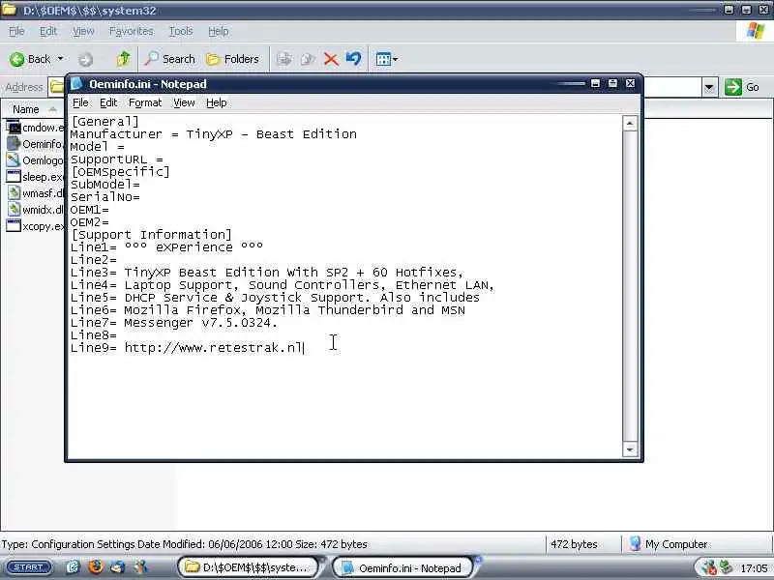The image size is (774, 580).
Task: Select the cmdow file icon
Action: (14, 128)
